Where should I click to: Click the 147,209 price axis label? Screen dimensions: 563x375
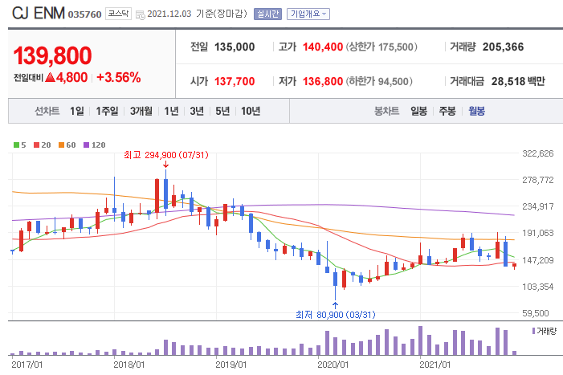tap(538, 260)
